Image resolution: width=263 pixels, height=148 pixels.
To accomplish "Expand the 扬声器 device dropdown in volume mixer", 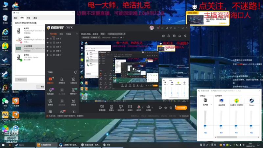I will click(x=211, y=105).
